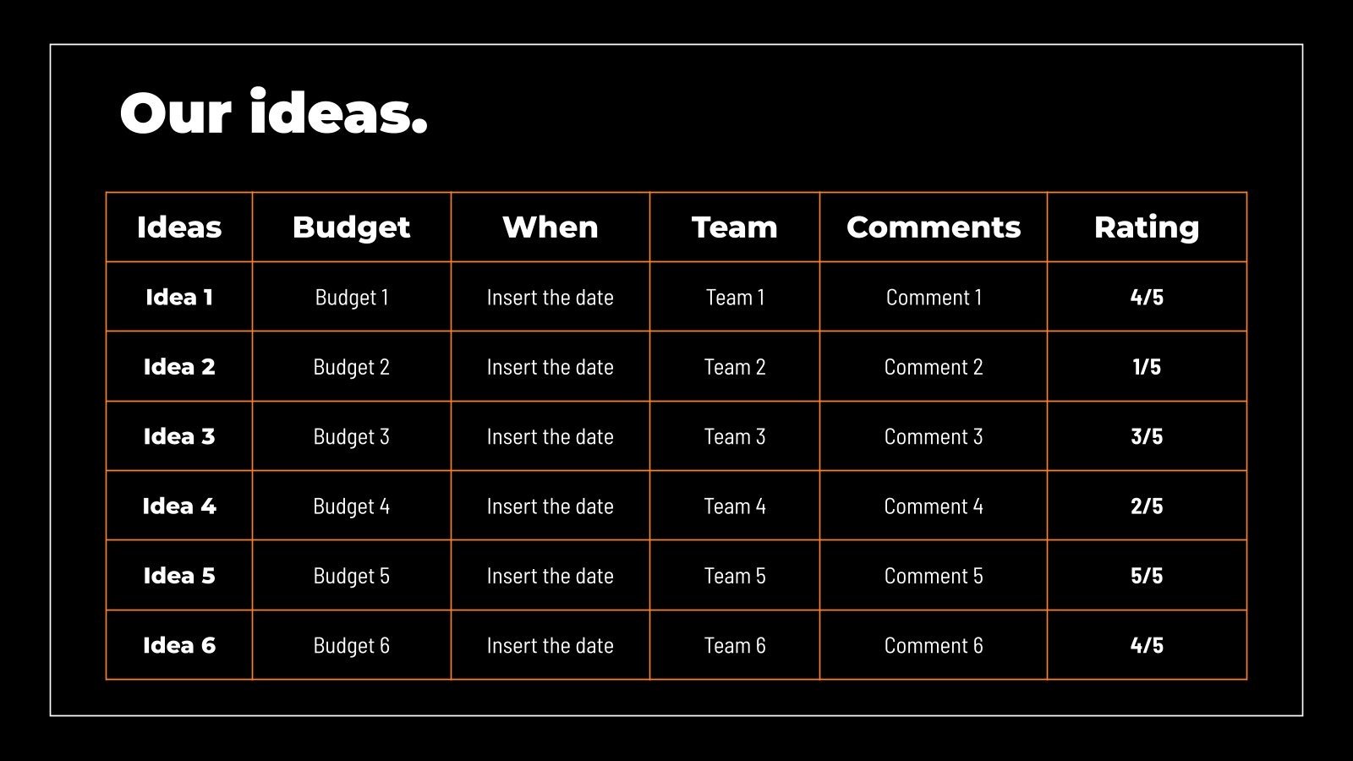Select the 3/5 rating cell
The image size is (1353, 761).
[x=1146, y=436]
